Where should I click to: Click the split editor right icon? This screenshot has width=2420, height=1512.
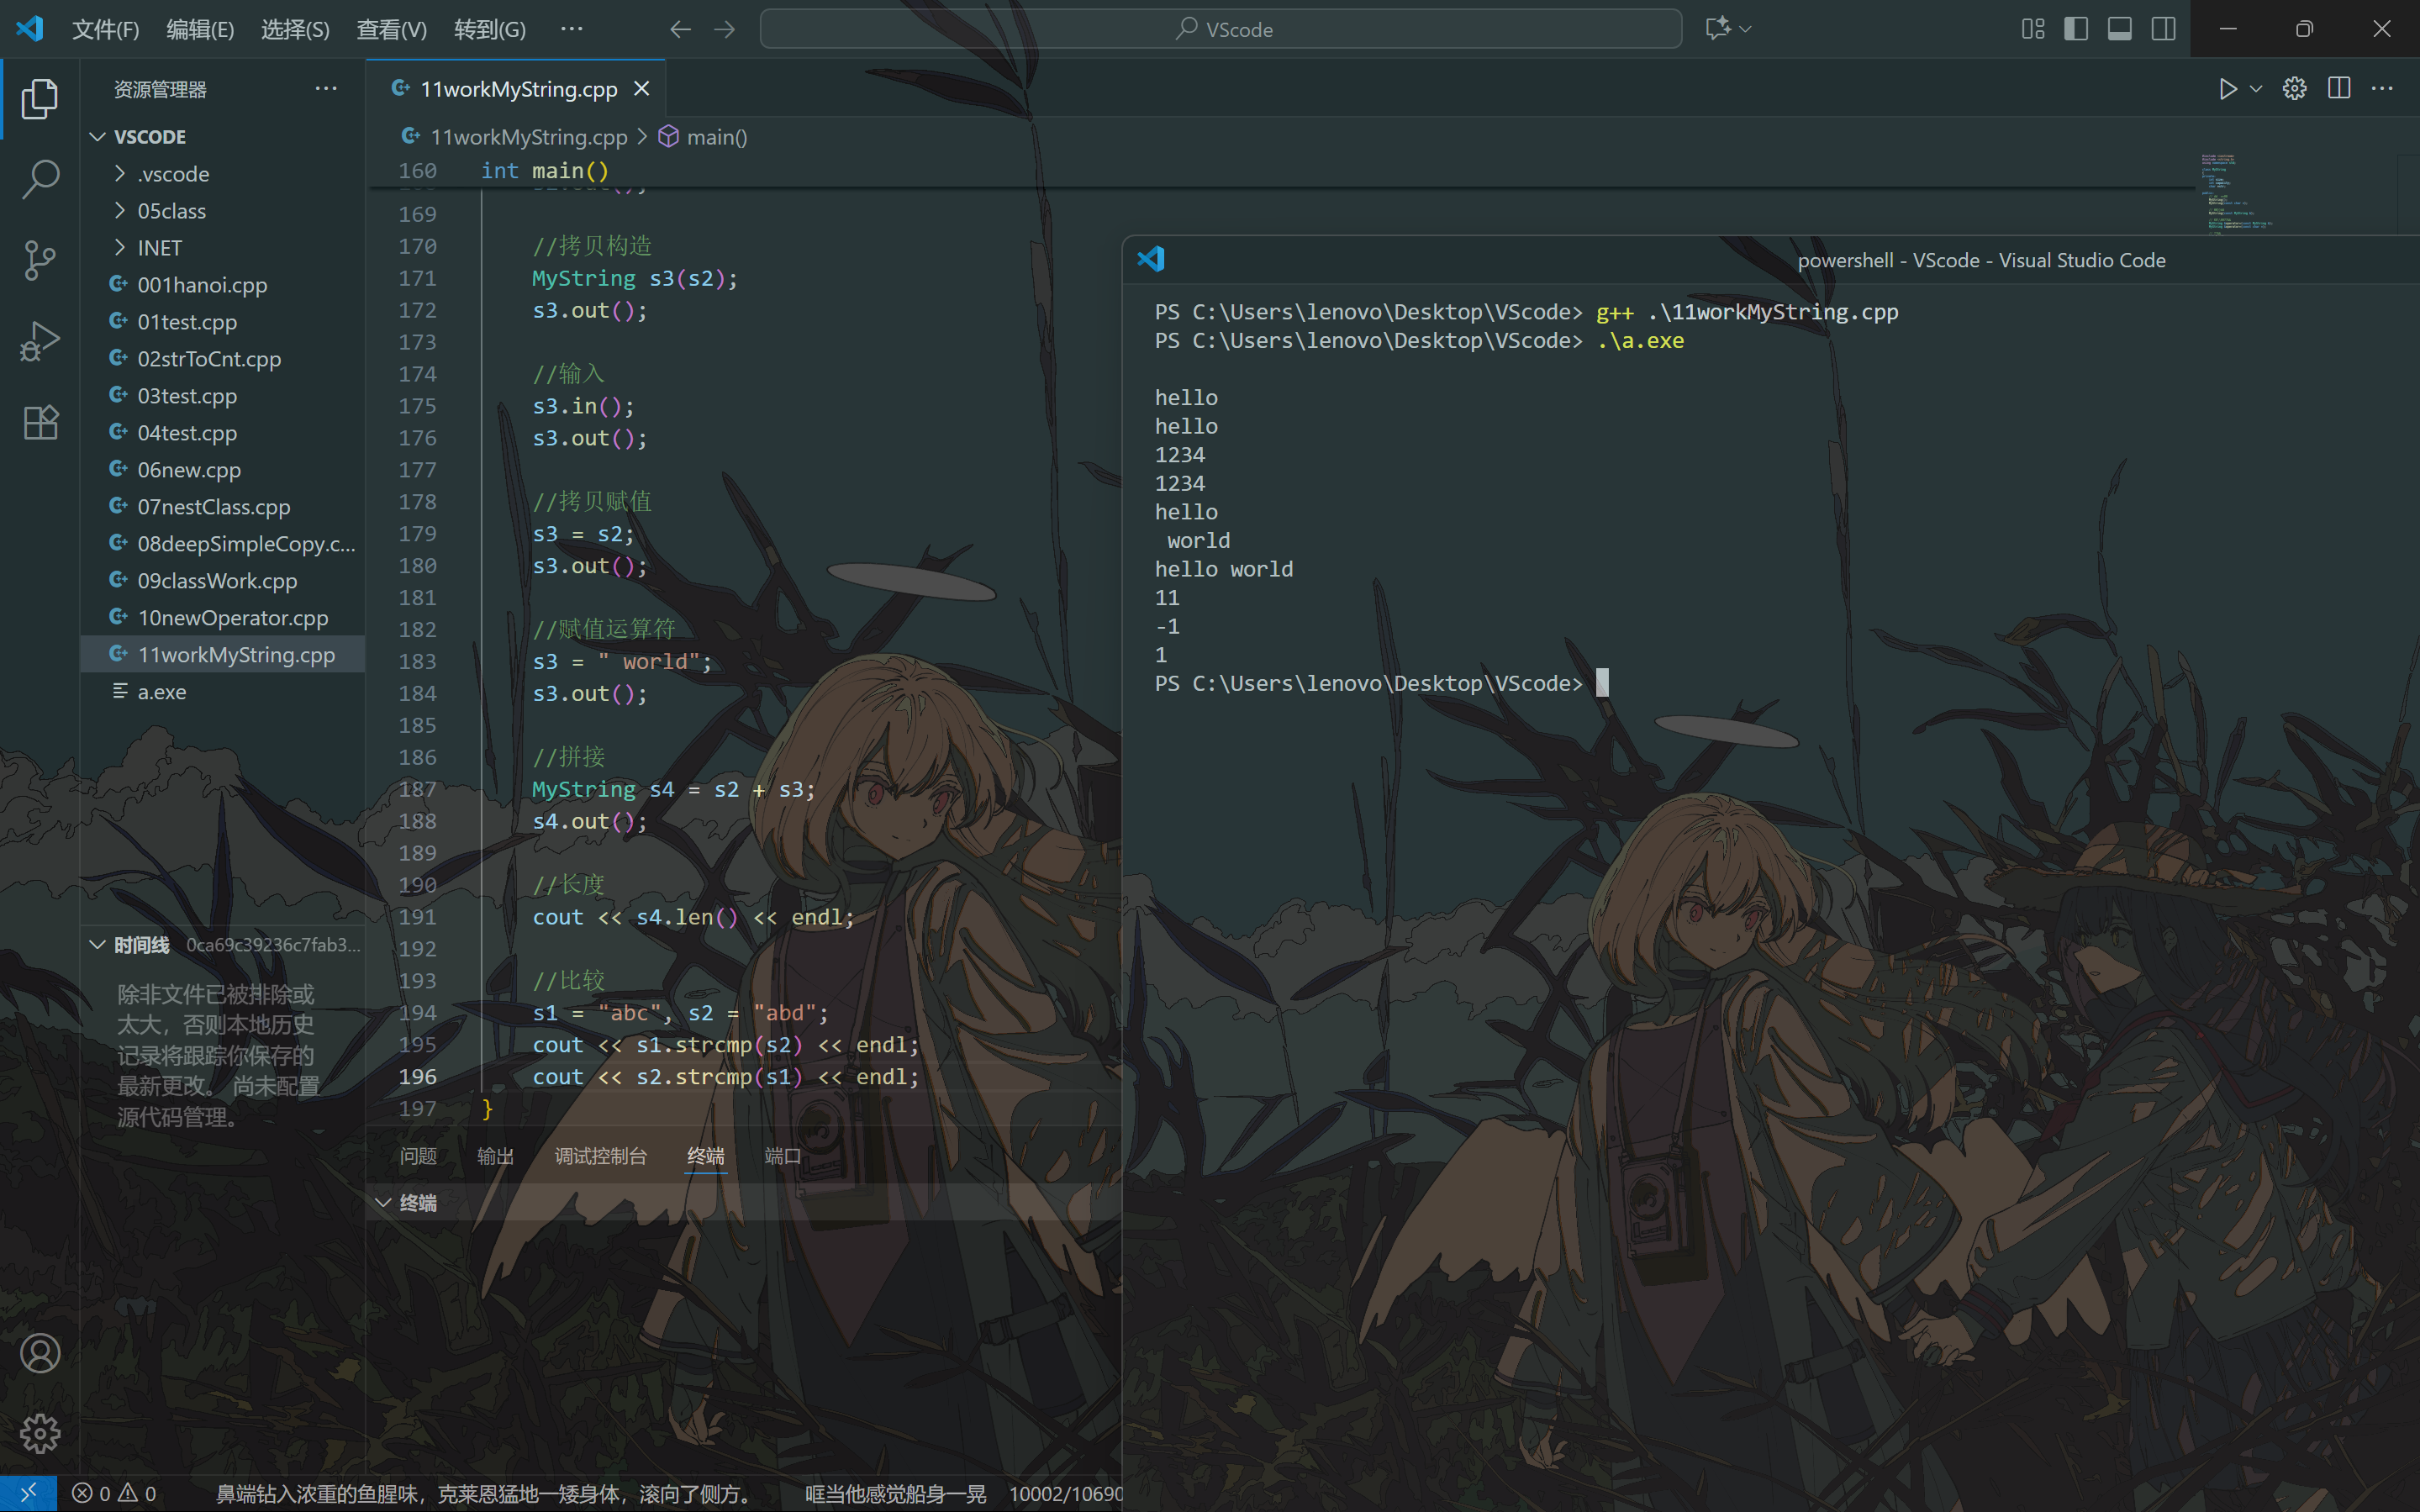2338,89
